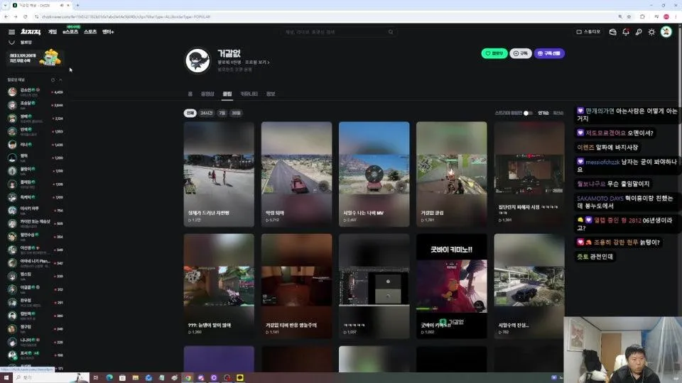Sort clips by 인기순

543,113
